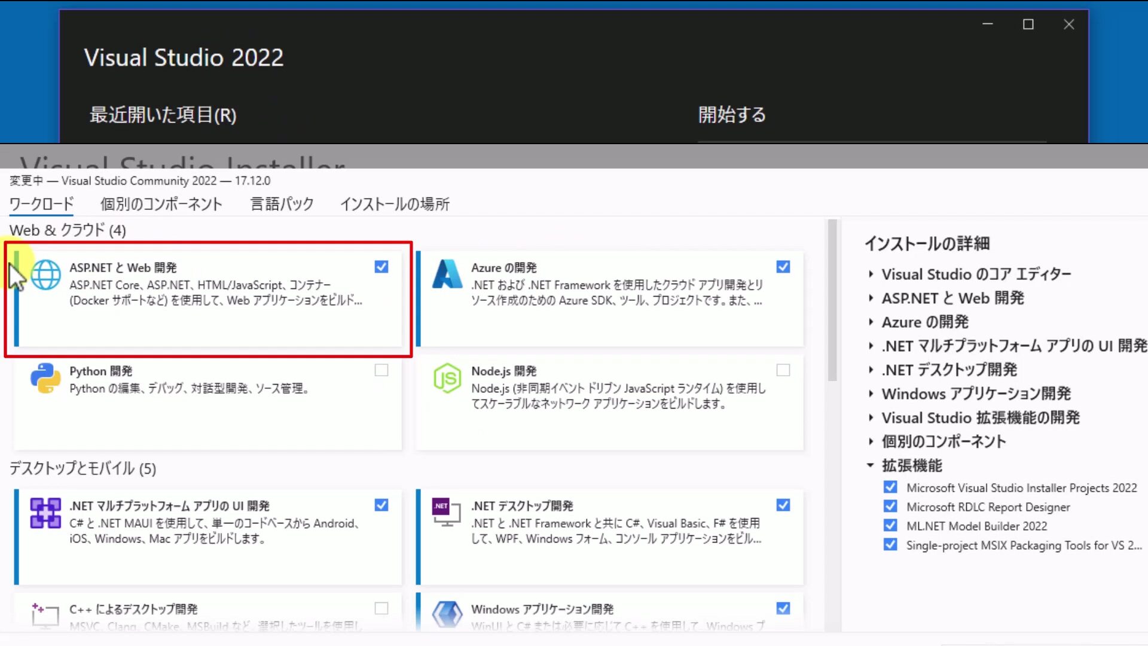Expand Windows アプリケーション開発 in install details
The height and width of the screenshot is (646, 1148).
(871, 394)
